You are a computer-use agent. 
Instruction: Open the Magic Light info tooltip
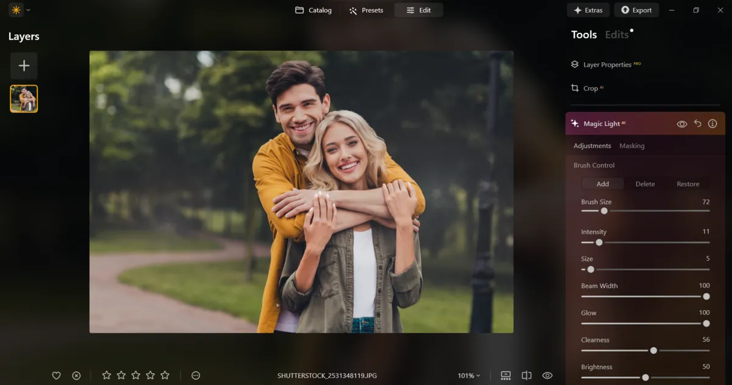click(x=712, y=123)
